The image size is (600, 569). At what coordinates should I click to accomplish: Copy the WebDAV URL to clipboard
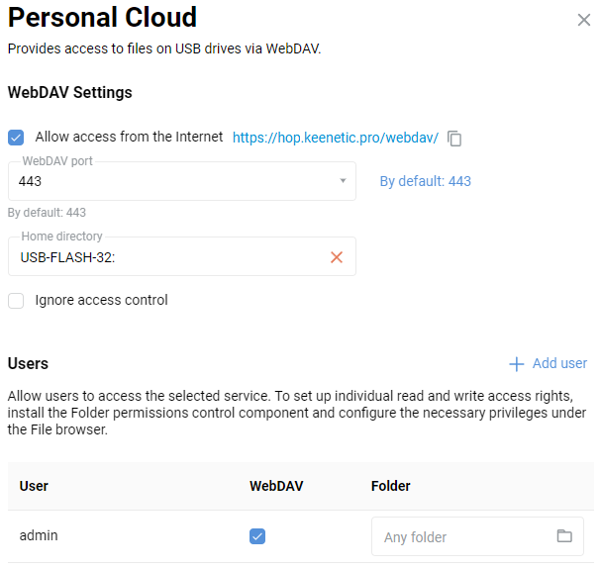tap(455, 139)
